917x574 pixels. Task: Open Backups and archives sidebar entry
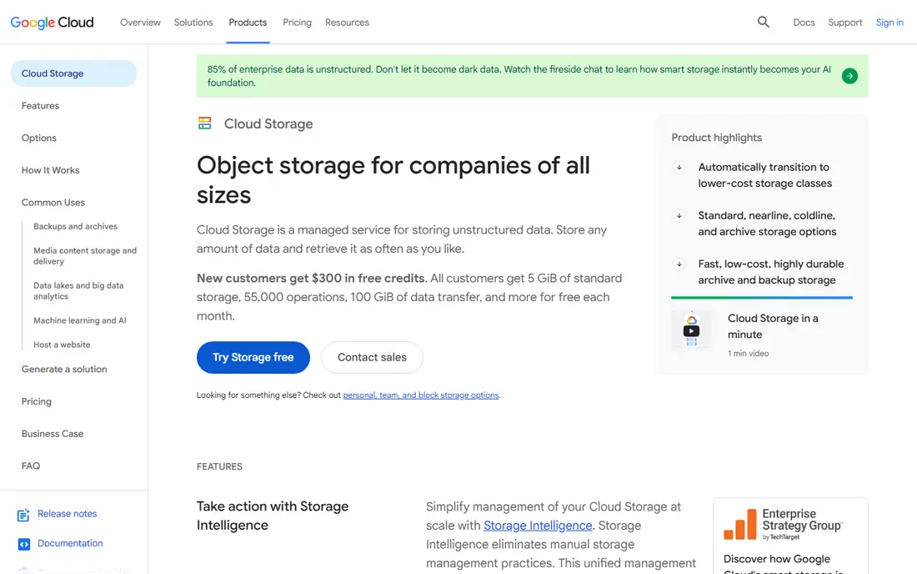point(75,226)
